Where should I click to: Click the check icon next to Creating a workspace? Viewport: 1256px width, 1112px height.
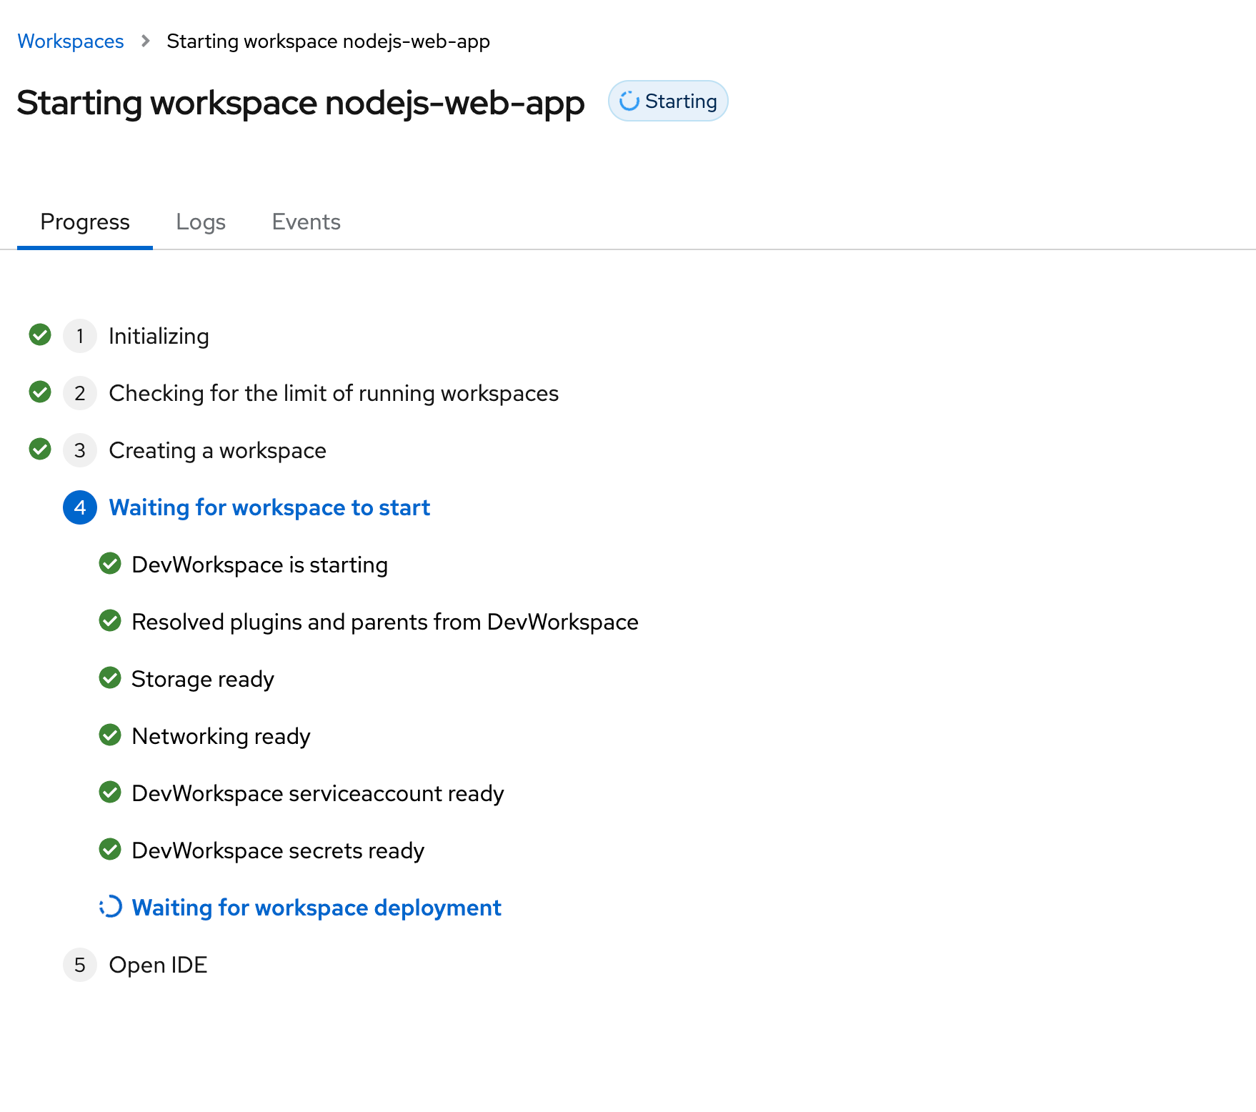40,449
